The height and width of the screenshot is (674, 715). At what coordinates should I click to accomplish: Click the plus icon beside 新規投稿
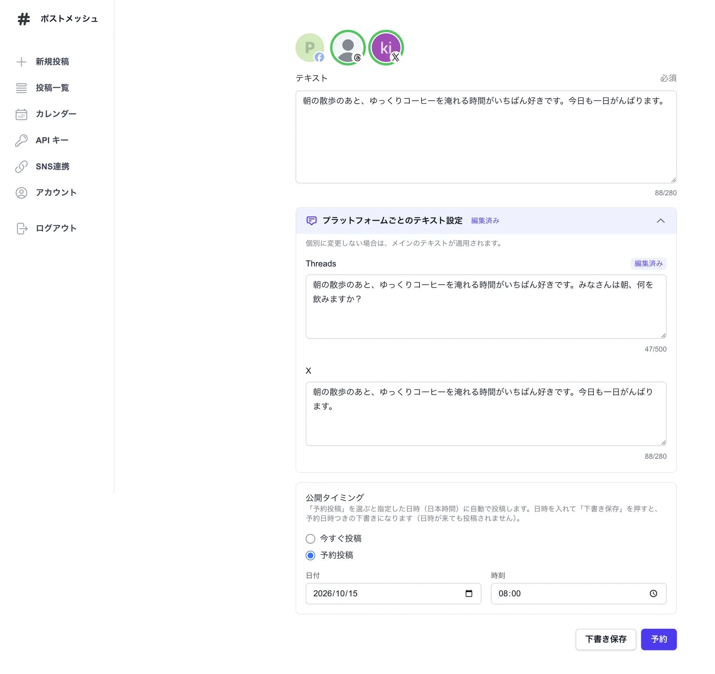[21, 62]
